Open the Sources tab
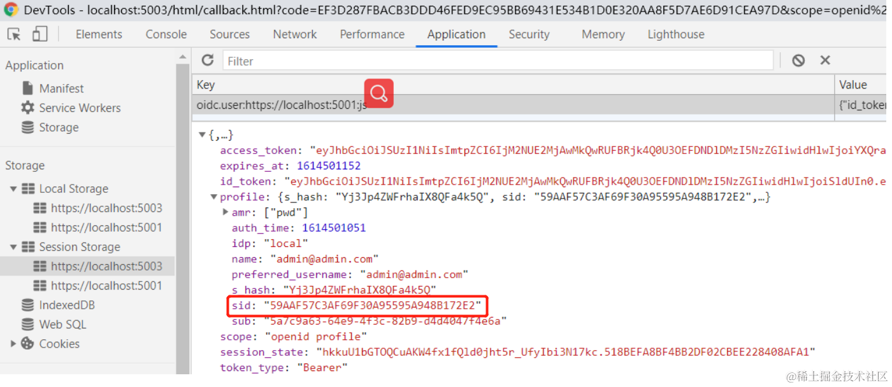Screen dimensions: 892x387 pos(230,34)
